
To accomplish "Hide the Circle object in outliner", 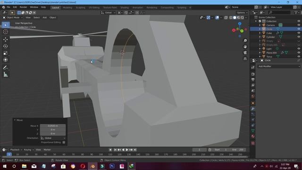I will (299, 29).
